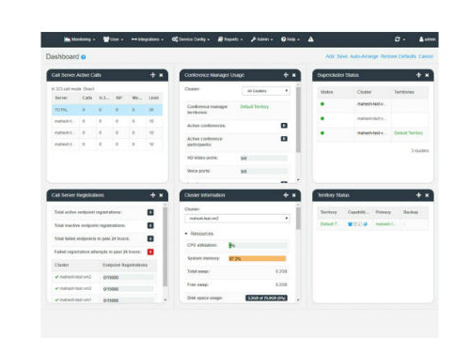
Task: Click the refresh icon in the navbar
Action: (x=398, y=39)
